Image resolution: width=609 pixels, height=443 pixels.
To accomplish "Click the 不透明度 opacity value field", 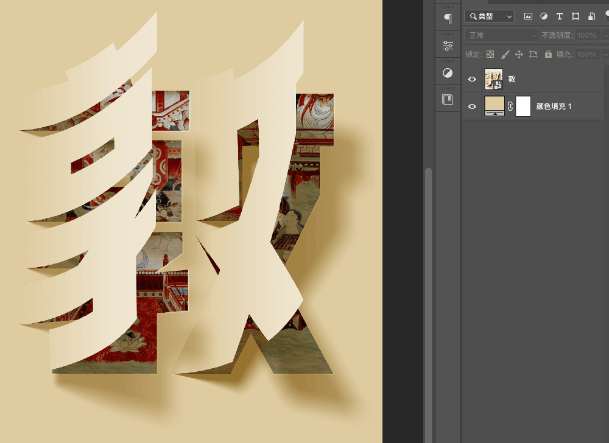I will tap(588, 35).
